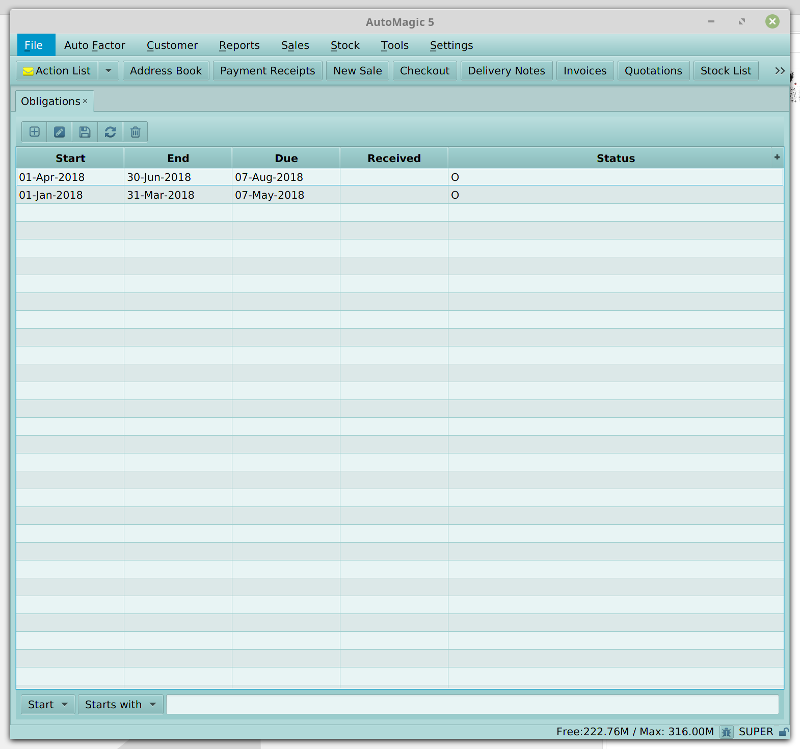Click the unlocked padlock icon beside SUPER
Image resolution: width=800 pixels, height=749 pixels.
point(784,732)
